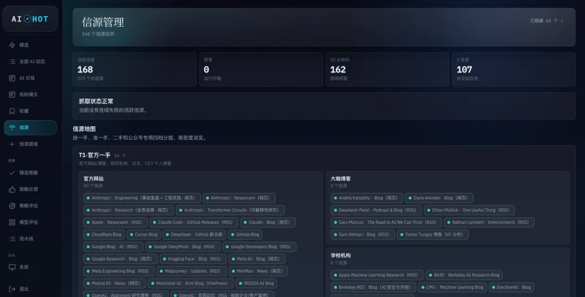Open Google Blog AI (RSS) chip
The width and height of the screenshot is (585, 297).
click(x=113, y=247)
